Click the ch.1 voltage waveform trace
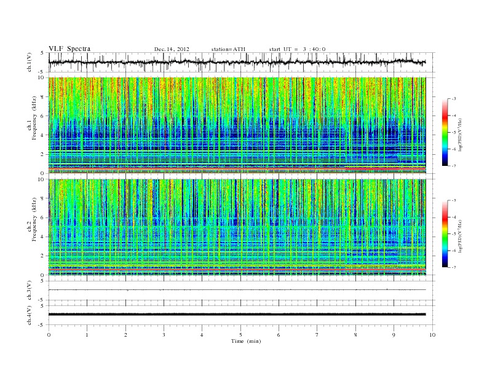This screenshot has width=487, height=376. coord(237,62)
